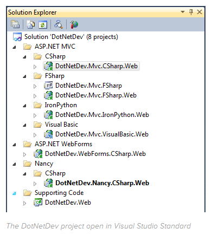This screenshot has width=212, height=235.
Task: Collapse the ASP.NET WebForms folder
Action: click(x=14, y=145)
